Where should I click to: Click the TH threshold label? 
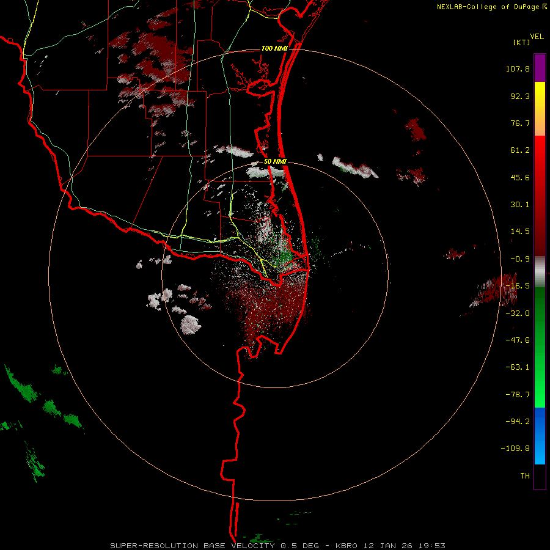point(525,476)
